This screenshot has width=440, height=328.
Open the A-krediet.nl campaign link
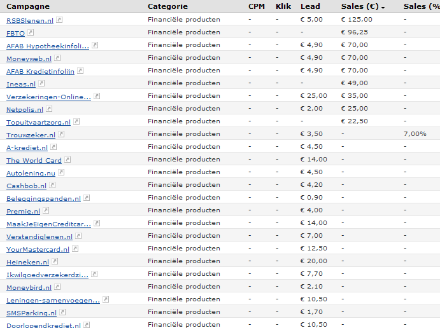point(27,147)
